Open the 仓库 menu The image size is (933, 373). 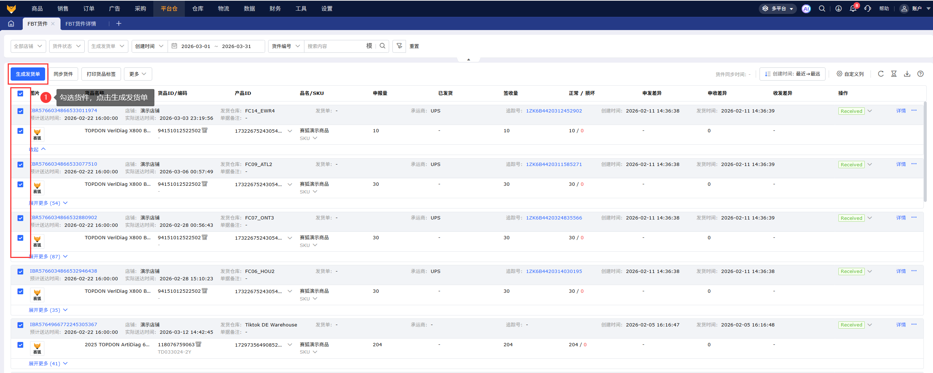tap(198, 9)
